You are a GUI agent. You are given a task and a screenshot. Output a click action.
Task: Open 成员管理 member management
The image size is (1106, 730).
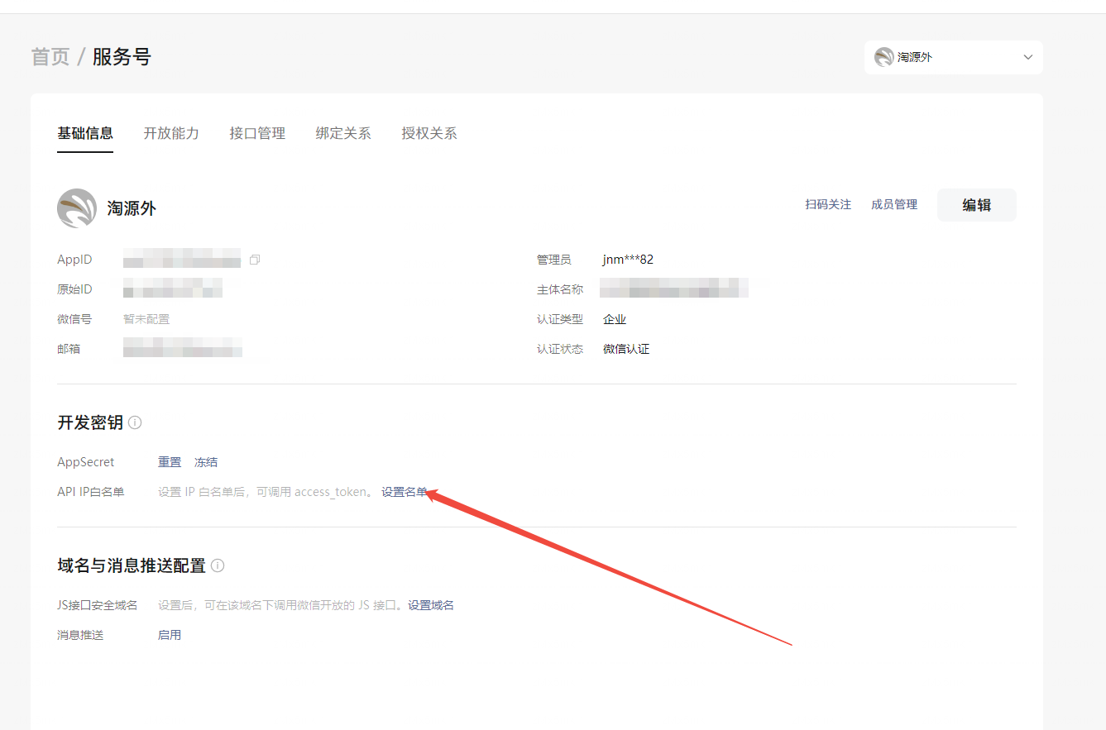pos(894,204)
